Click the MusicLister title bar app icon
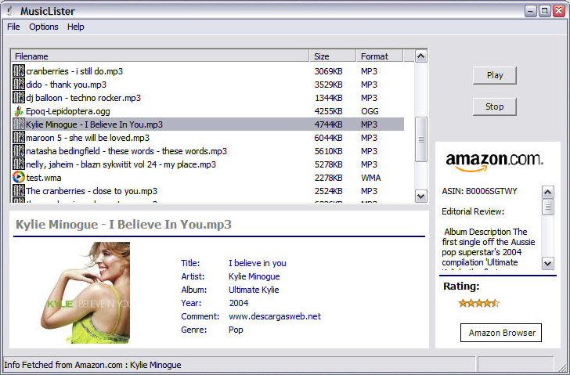570x375 pixels. coord(10,11)
